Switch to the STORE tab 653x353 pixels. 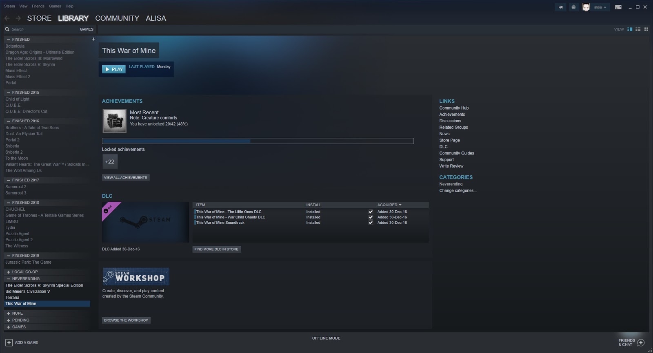[39, 18]
